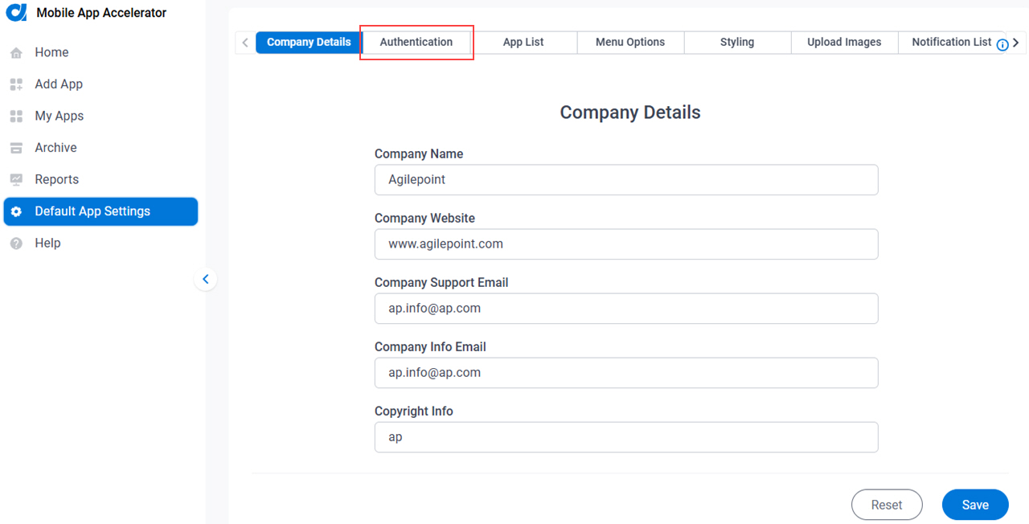Click the Company Support Email field
This screenshot has width=1029, height=524.
626,309
